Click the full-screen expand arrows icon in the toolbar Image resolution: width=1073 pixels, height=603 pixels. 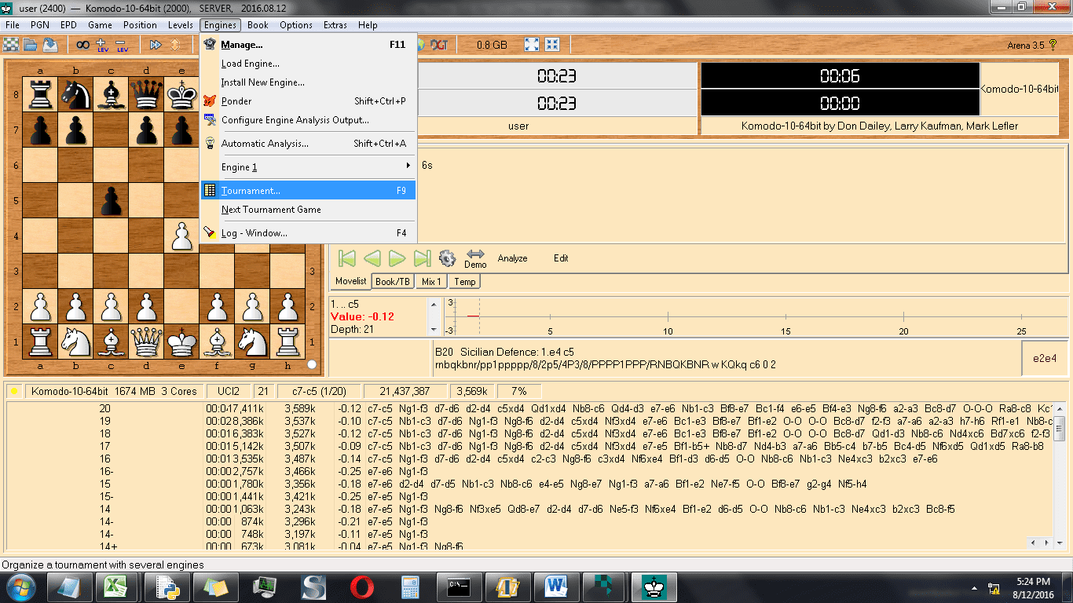click(532, 45)
